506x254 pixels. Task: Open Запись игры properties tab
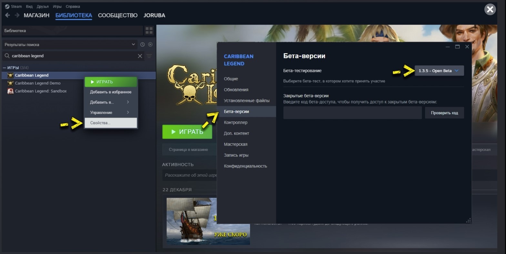click(247, 155)
